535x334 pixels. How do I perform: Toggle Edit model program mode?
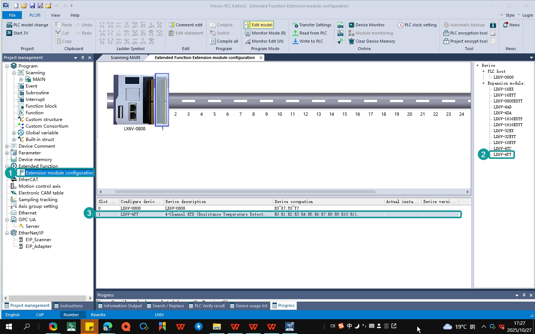click(x=259, y=25)
